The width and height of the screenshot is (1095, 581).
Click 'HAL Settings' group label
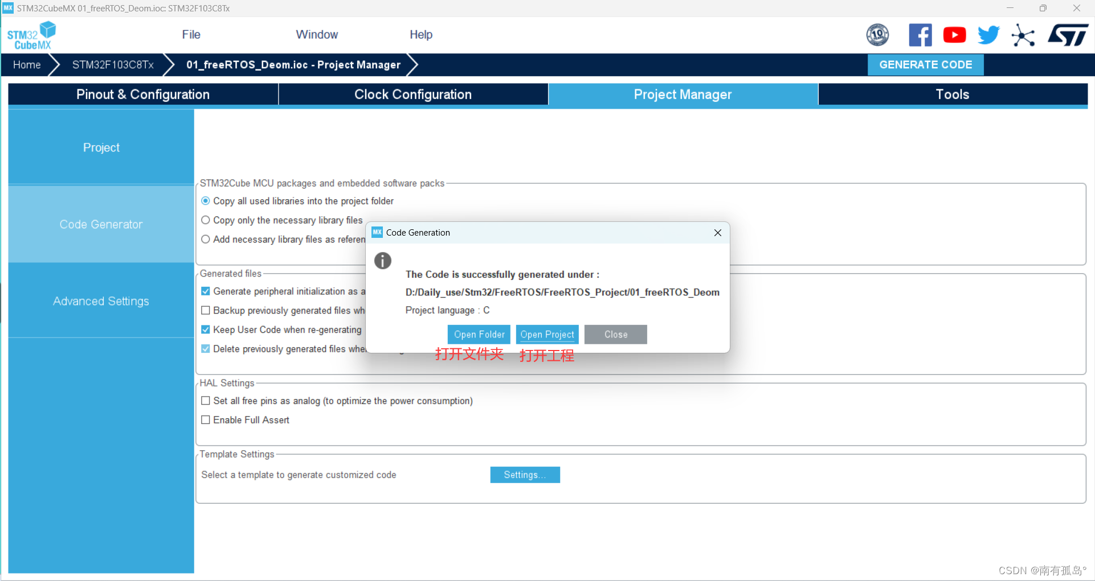pos(227,383)
